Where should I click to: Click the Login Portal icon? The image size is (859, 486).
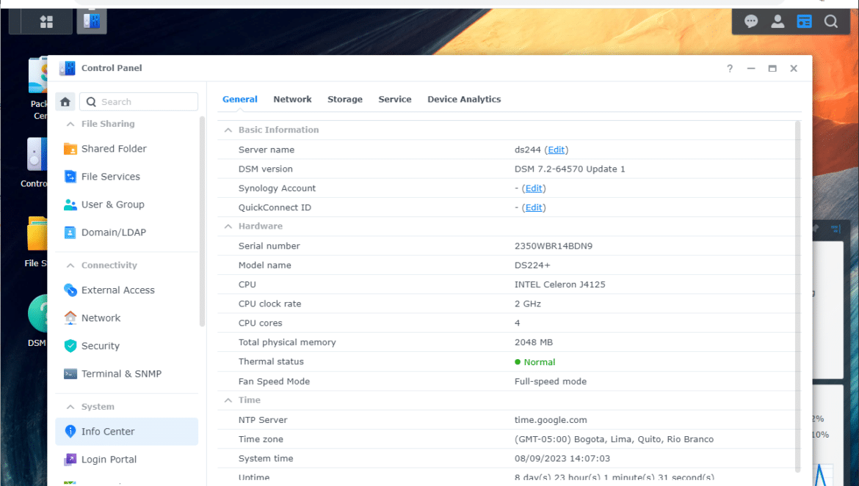coord(70,459)
